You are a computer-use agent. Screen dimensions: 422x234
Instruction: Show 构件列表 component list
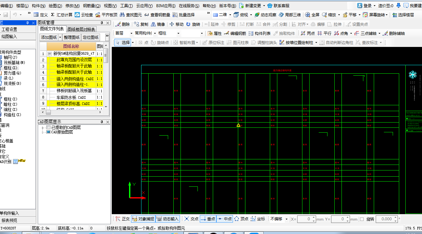[260, 33]
